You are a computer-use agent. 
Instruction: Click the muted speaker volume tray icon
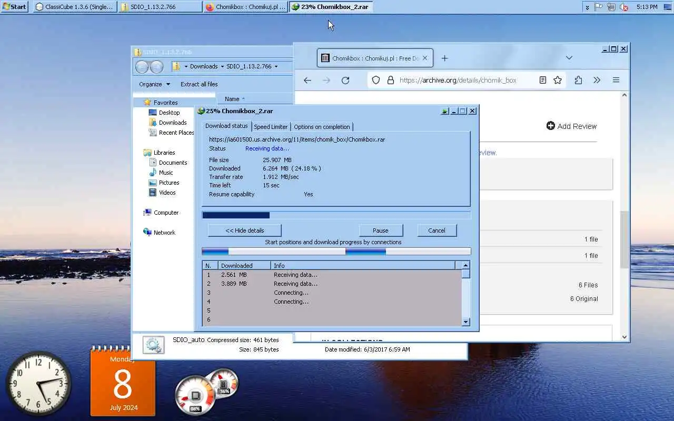[624, 7]
